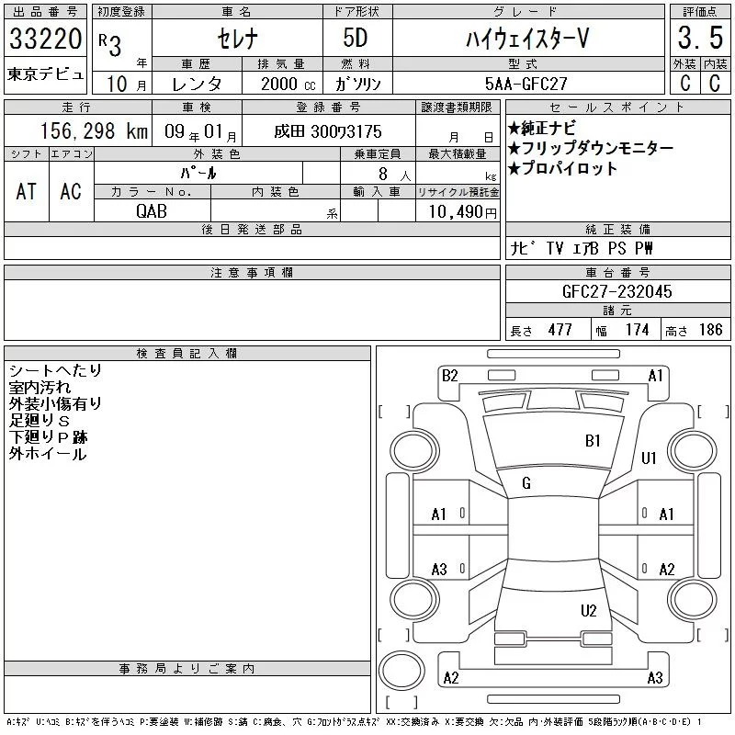This screenshot has height=735, width=735.
Task: Click the grade ハイウェイスターV
Action: tap(527, 39)
